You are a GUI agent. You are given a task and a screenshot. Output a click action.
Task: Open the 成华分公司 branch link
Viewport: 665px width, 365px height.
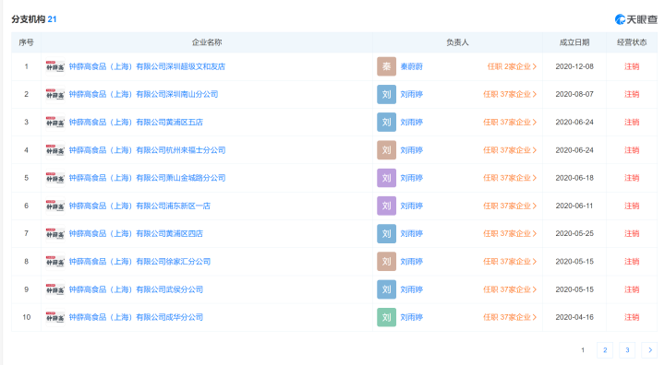click(136, 317)
